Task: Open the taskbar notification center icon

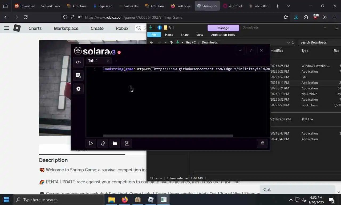Action: (332, 200)
